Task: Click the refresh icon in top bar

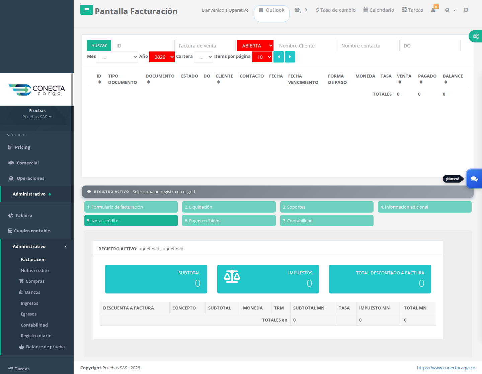Action: point(466,10)
